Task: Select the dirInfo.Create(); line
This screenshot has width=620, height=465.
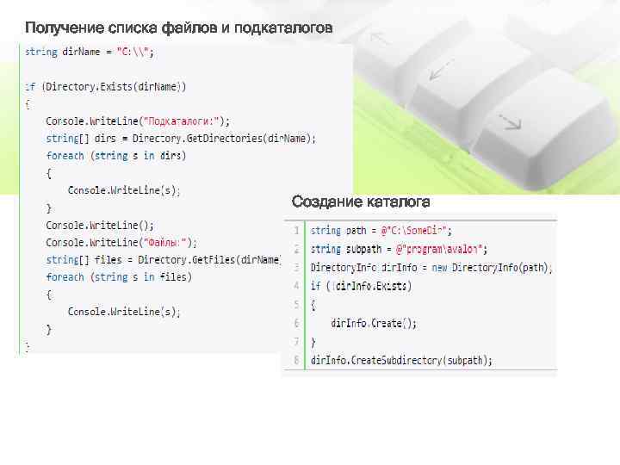Action: pyautogui.click(x=374, y=324)
